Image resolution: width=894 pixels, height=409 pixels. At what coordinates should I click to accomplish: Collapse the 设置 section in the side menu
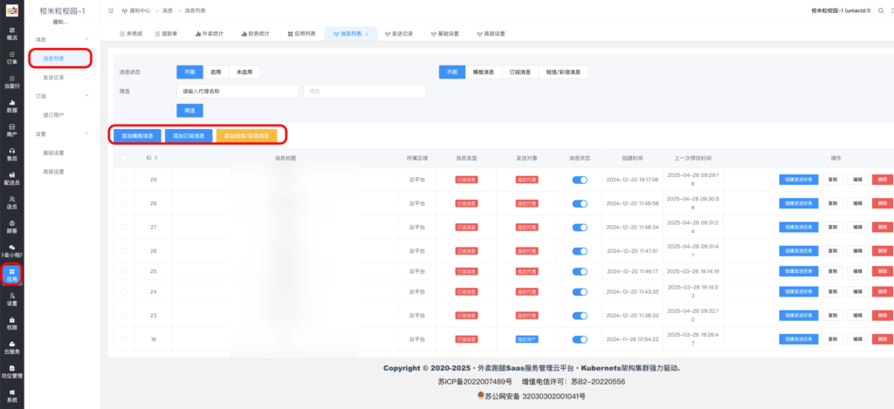[x=86, y=134]
